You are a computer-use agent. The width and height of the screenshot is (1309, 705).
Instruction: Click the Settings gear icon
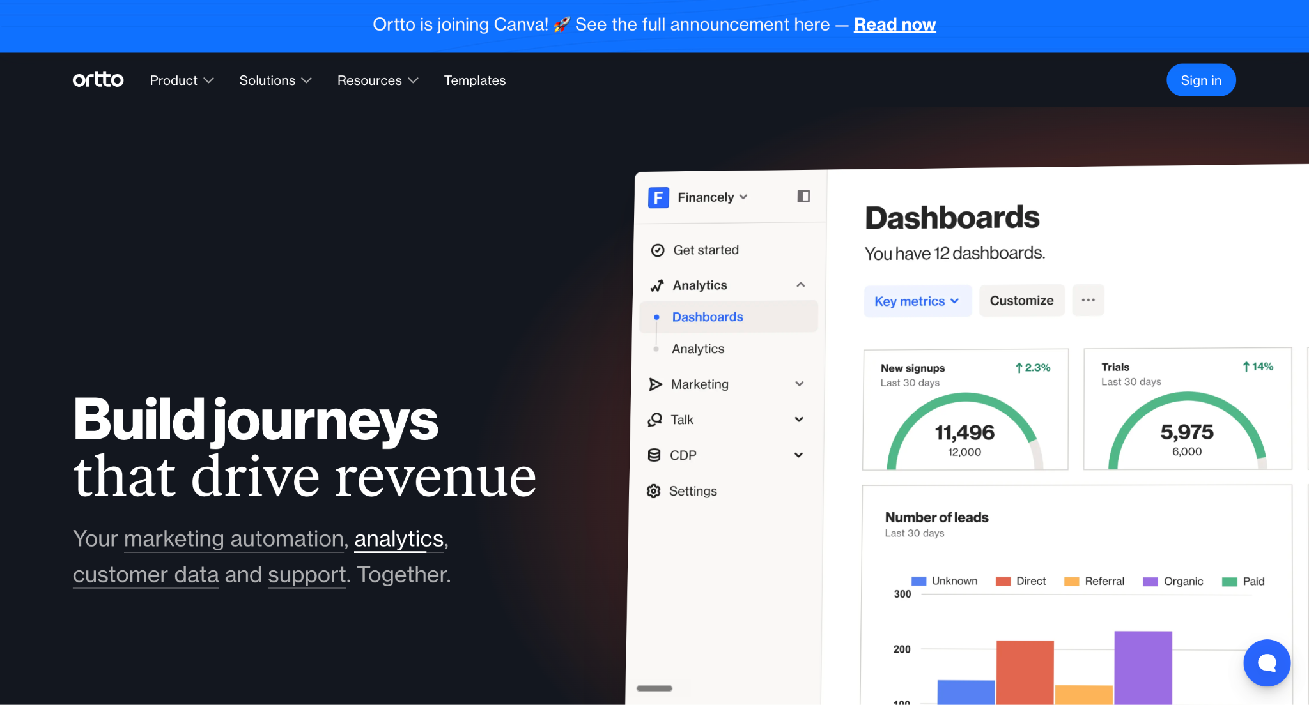(x=654, y=491)
